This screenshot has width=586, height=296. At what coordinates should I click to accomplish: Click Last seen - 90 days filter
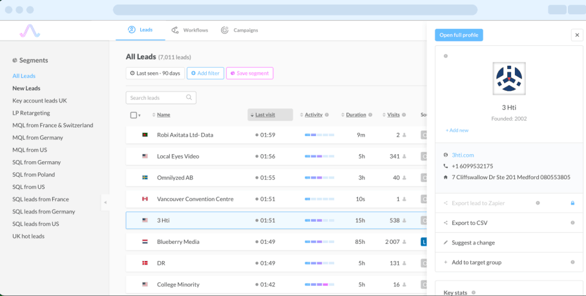point(155,73)
